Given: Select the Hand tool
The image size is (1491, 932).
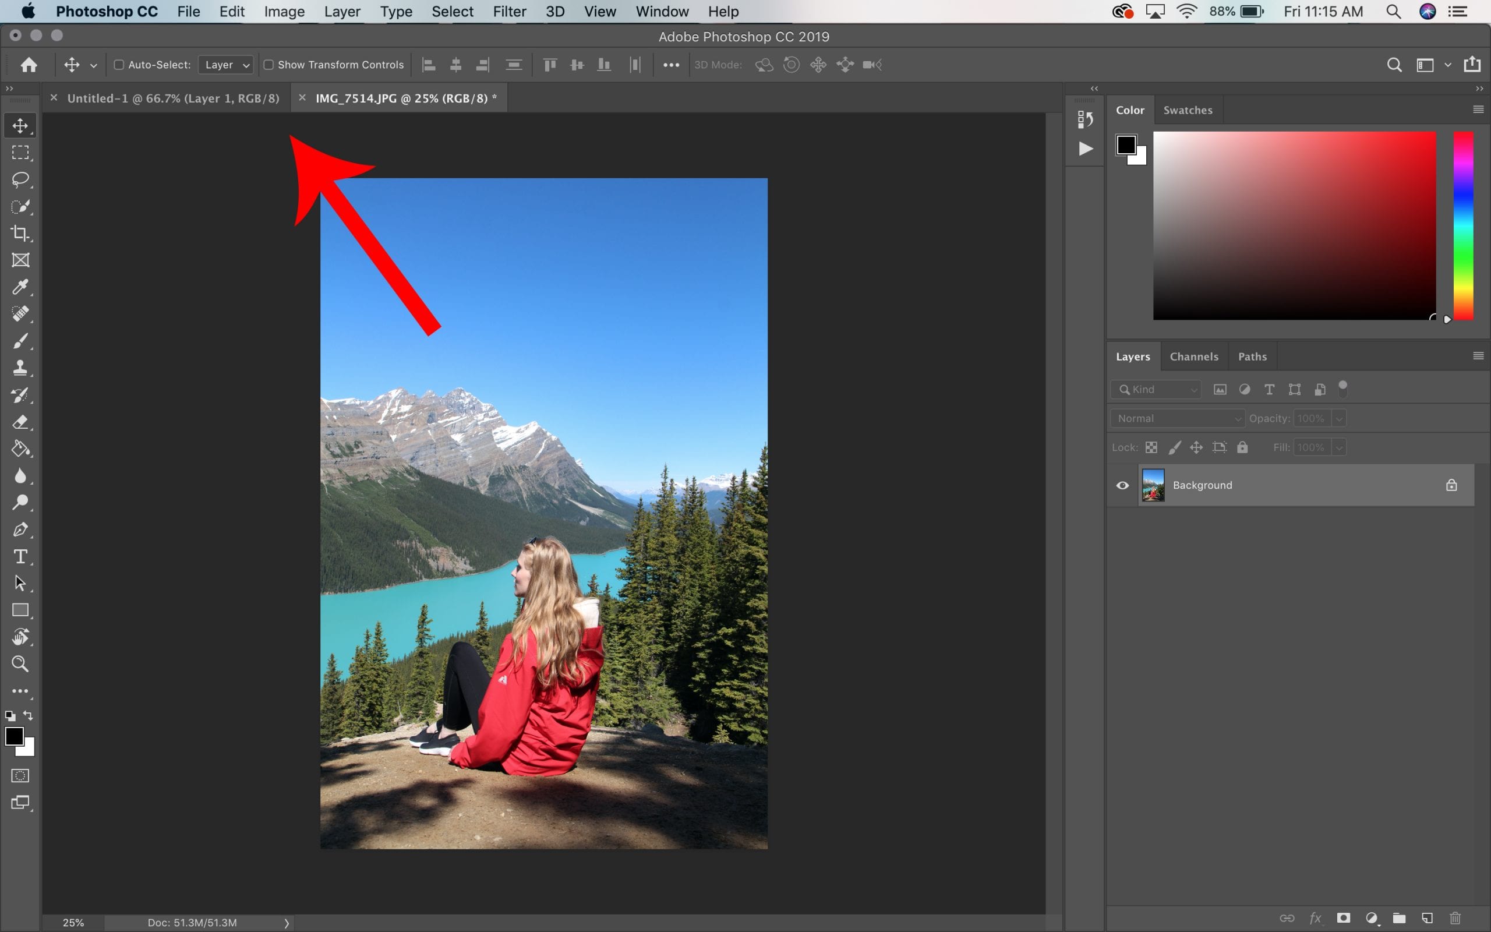Looking at the screenshot, I should pyautogui.click(x=20, y=637).
